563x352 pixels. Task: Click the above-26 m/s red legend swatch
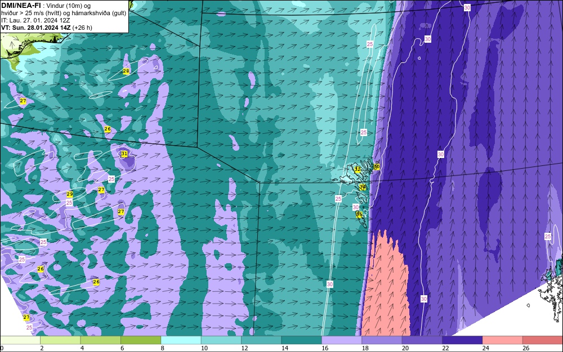(x=543, y=340)
